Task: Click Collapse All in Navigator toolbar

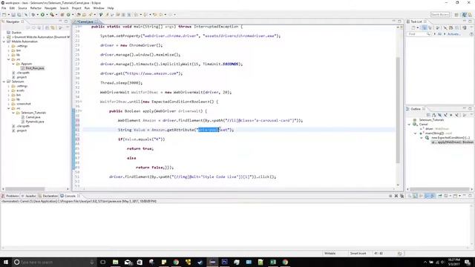Action: point(47,27)
